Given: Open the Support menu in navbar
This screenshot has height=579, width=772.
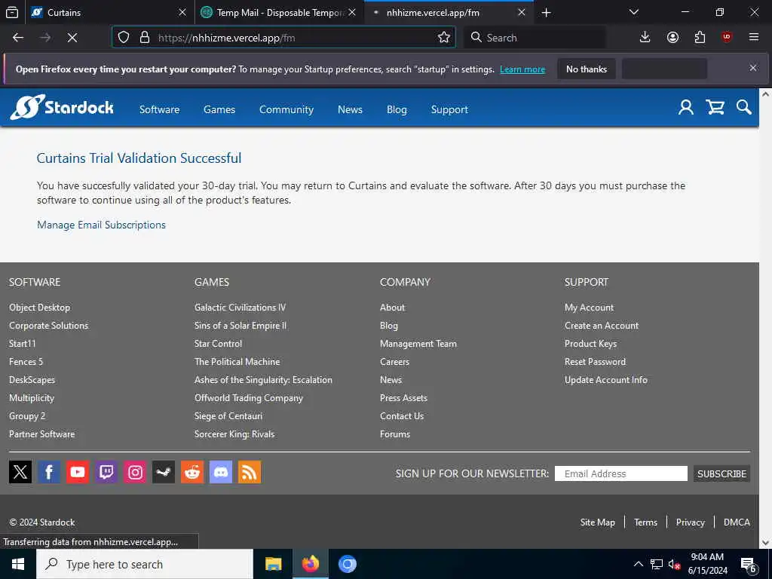Looking at the screenshot, I should pyautogui.click(x=449, y=109).
